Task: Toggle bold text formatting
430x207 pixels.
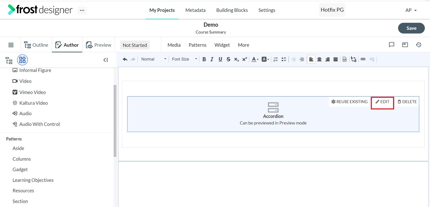Action: click(x=204, y=59)
